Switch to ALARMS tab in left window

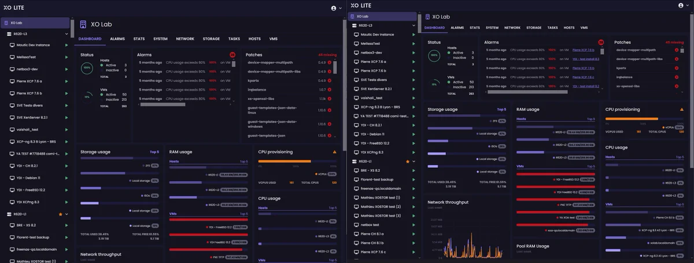pos(117,39)
